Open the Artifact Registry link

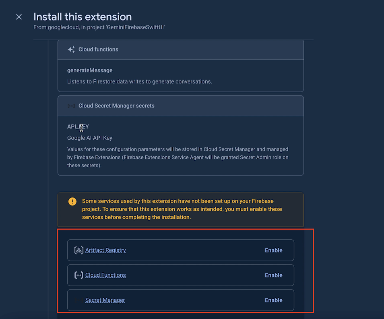coord(105,250)
